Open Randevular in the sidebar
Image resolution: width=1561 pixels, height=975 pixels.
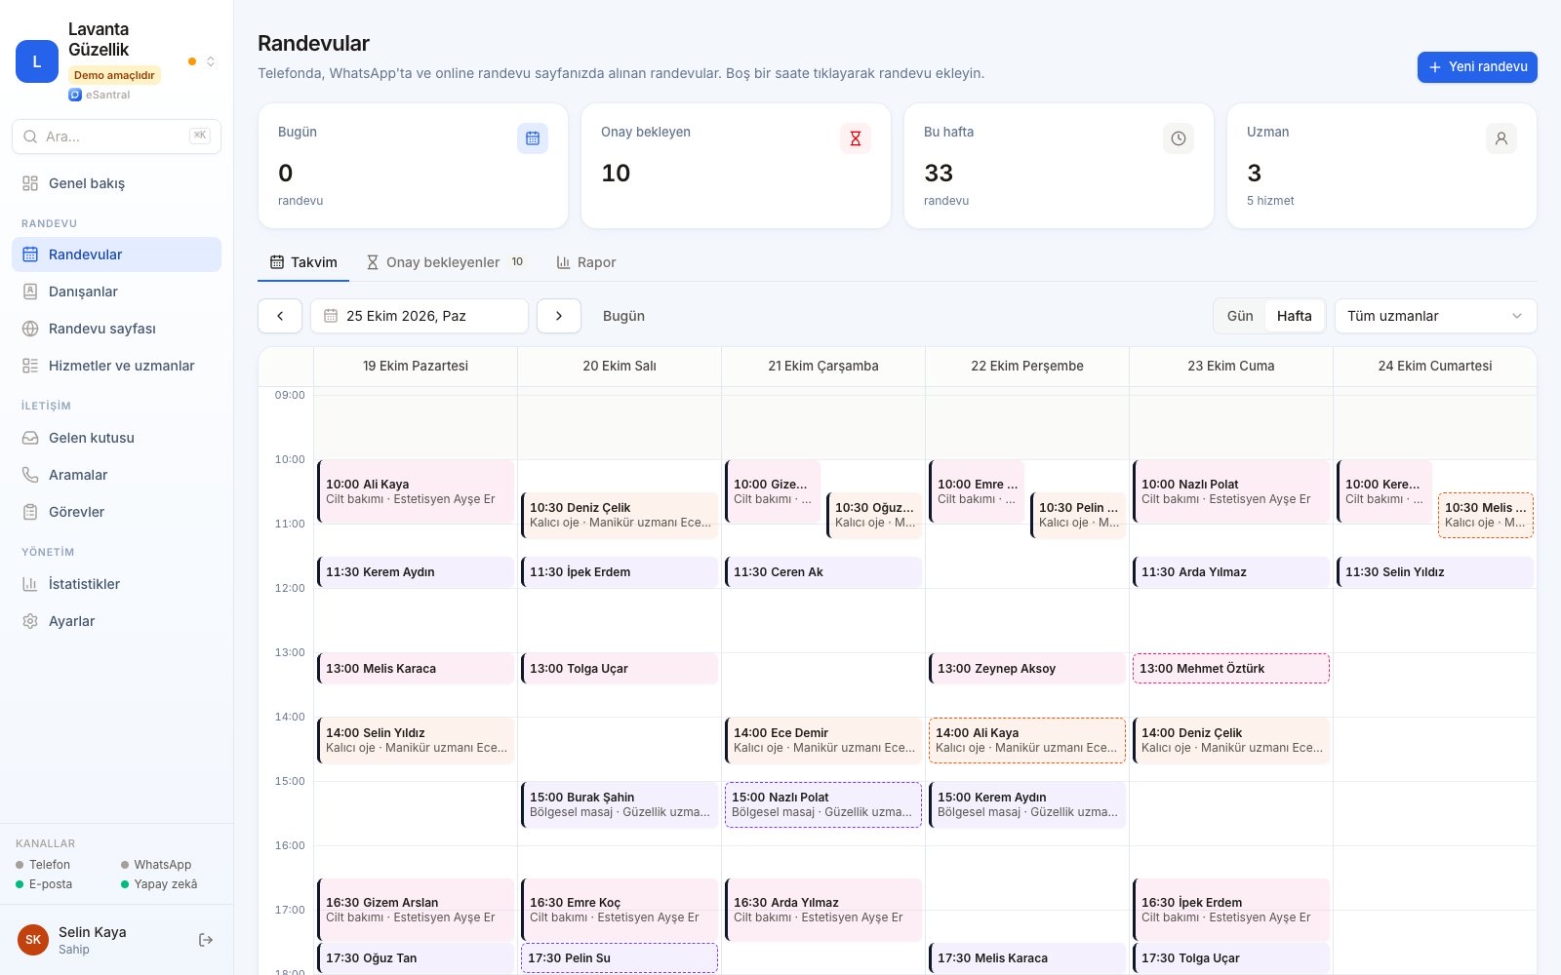click(116, 254)
